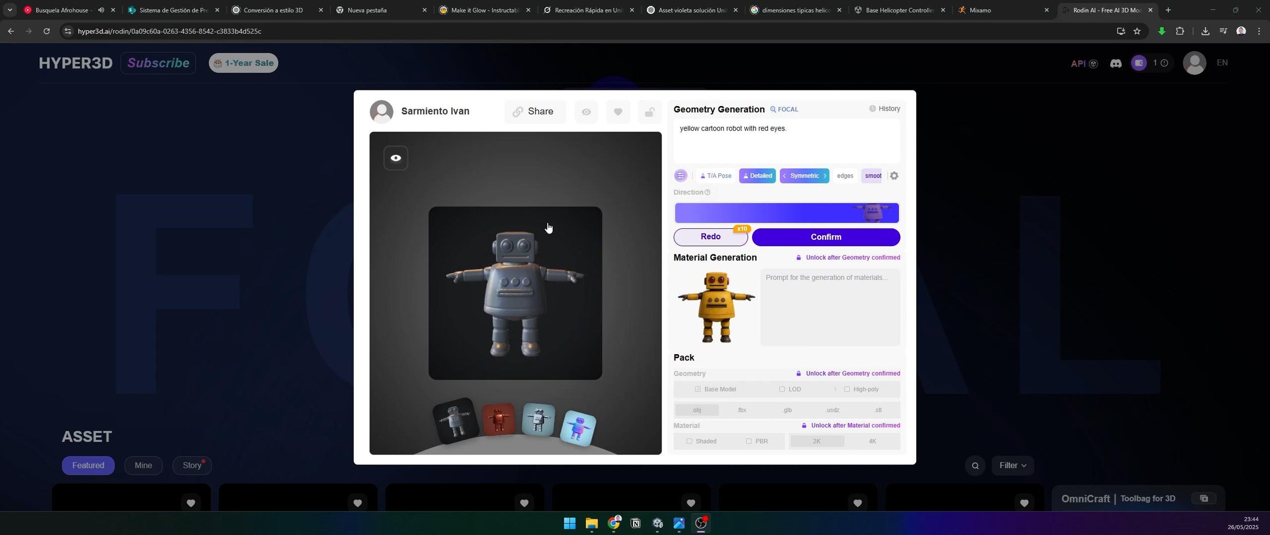Open the 1-Year Sale promotion

243,63
